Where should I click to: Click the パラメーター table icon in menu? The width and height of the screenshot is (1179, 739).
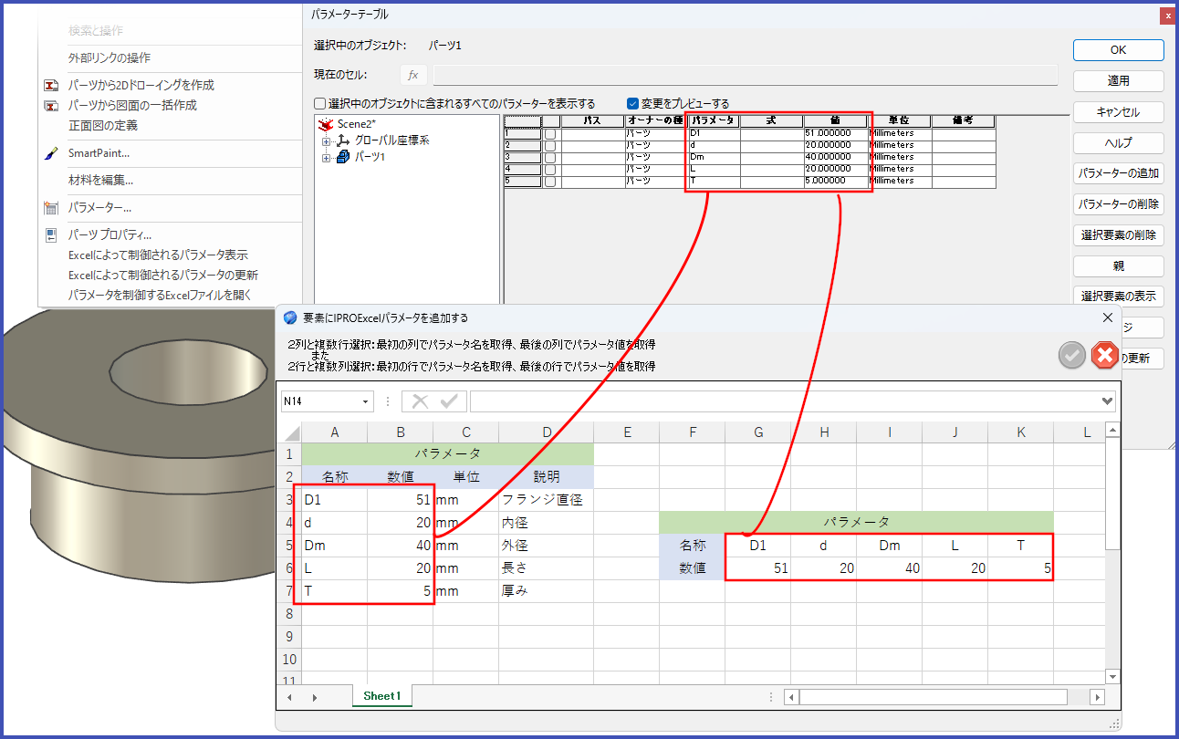point(51,208)
